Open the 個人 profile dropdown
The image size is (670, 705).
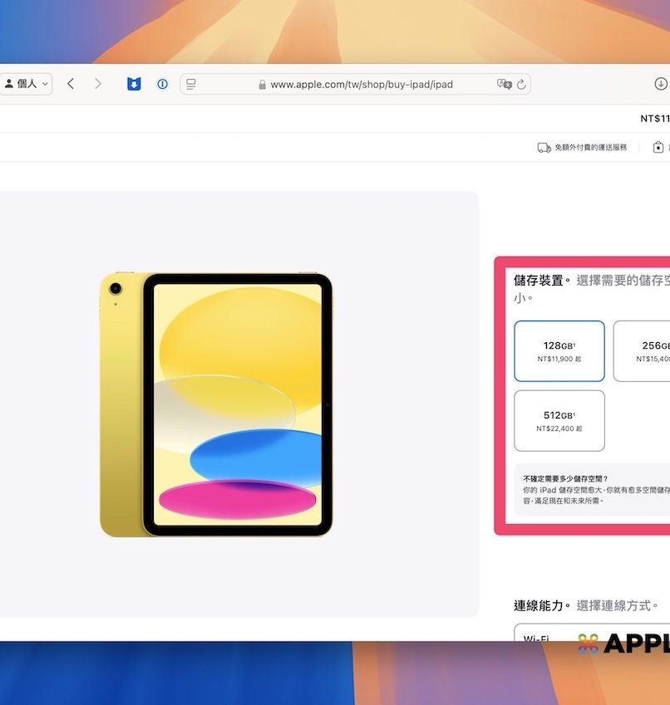[27, 84]
